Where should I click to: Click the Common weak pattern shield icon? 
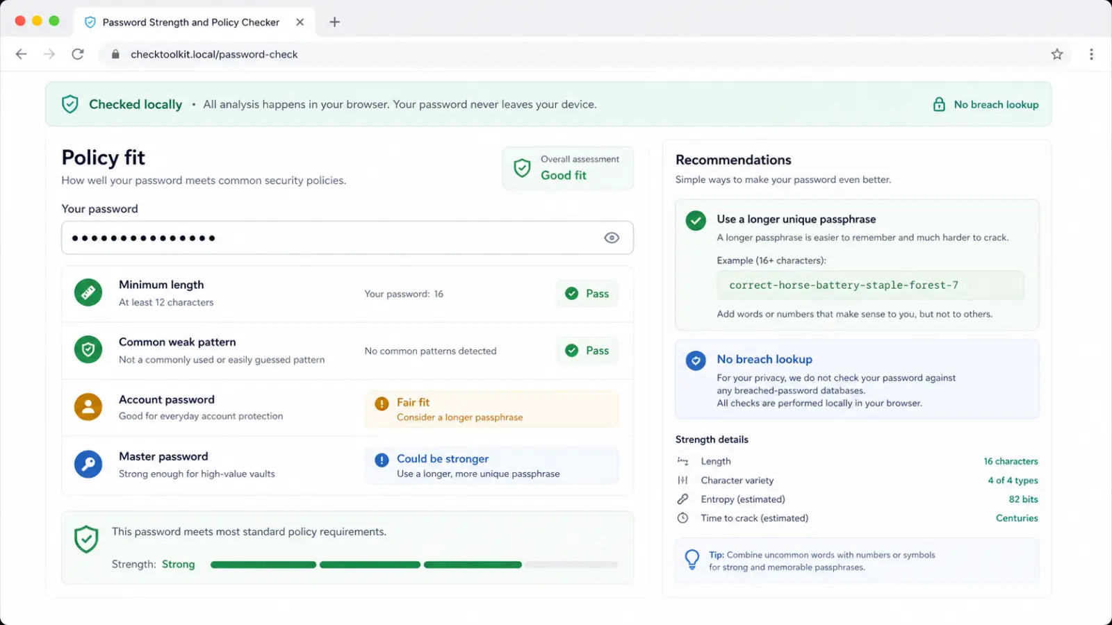point(88,350)
